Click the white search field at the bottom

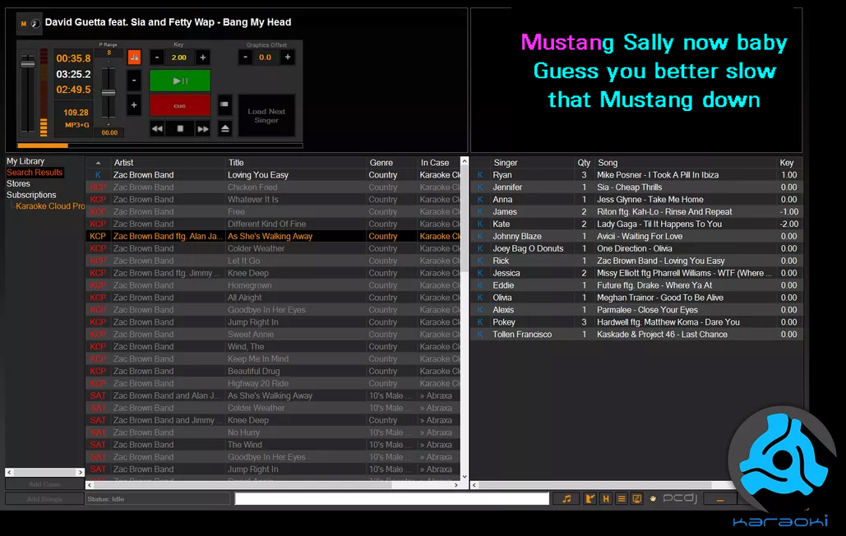[x=391, y=499]
